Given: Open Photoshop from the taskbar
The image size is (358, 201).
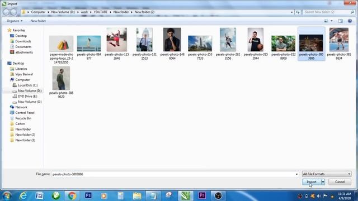Looking at the screenshot, I should click(88, 196).
